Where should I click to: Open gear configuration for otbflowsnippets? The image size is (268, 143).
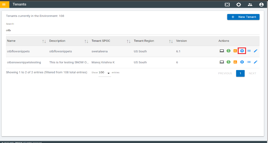click(242, 51)
